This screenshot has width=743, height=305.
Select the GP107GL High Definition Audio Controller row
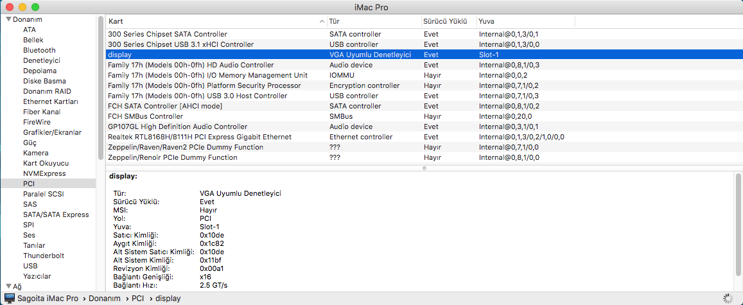click(177, 126)
